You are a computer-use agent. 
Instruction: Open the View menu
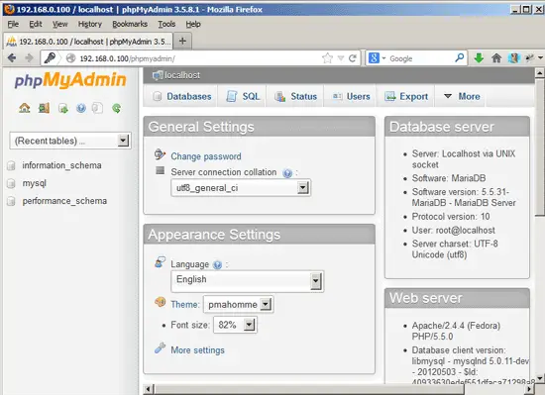coord(59,24)
